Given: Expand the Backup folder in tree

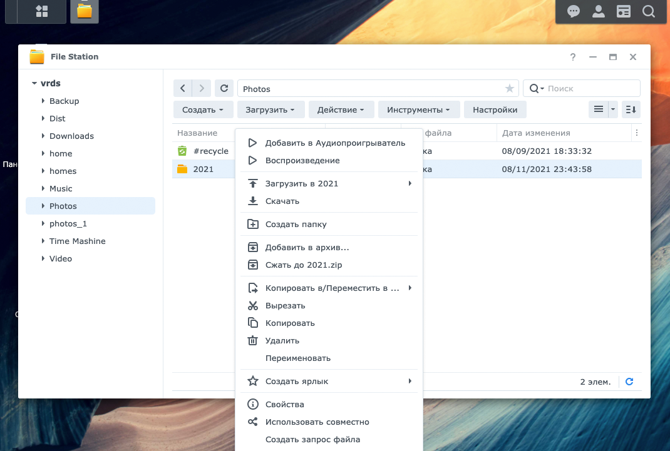Looking at the screenshot, I should (43, 101).
